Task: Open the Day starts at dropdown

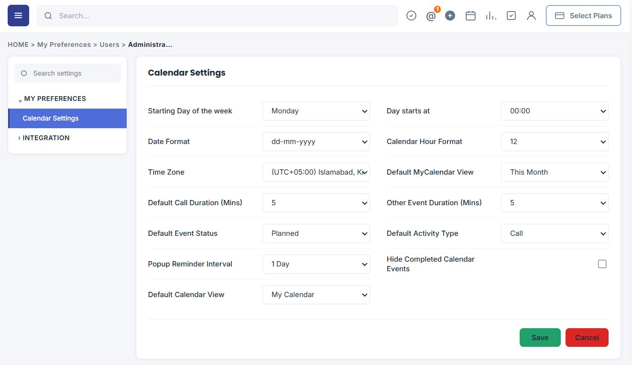Action: (555, 111)
